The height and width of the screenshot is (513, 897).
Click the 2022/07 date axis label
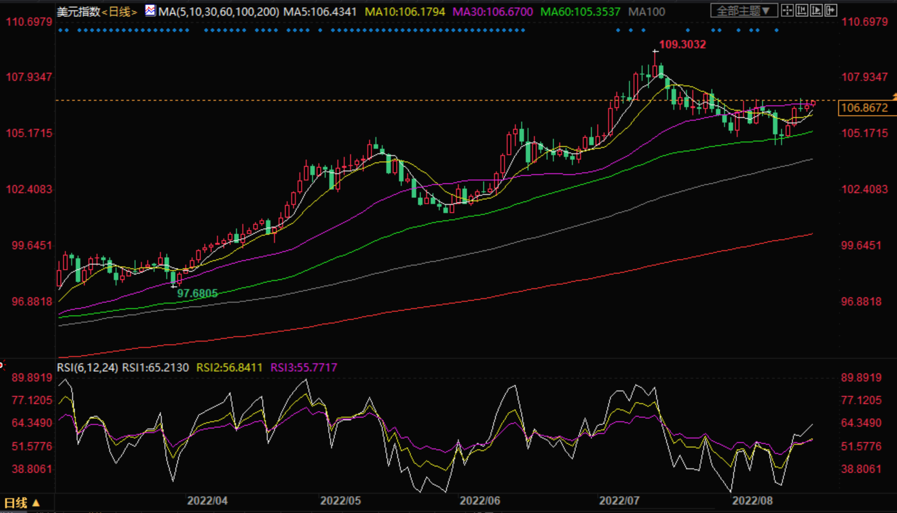(x=619, y=500)
